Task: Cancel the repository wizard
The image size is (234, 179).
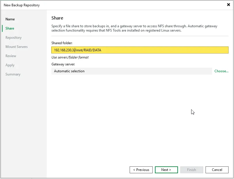Action: pyautogui.click(x=217, y=170)
